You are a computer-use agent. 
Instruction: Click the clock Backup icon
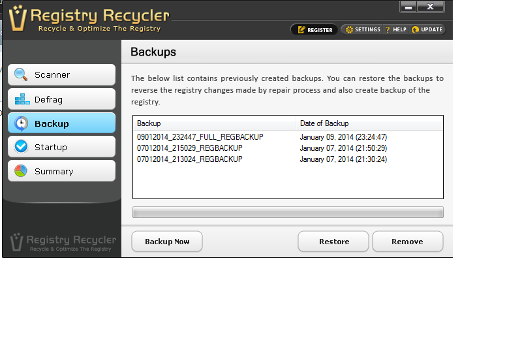[21, 123]
